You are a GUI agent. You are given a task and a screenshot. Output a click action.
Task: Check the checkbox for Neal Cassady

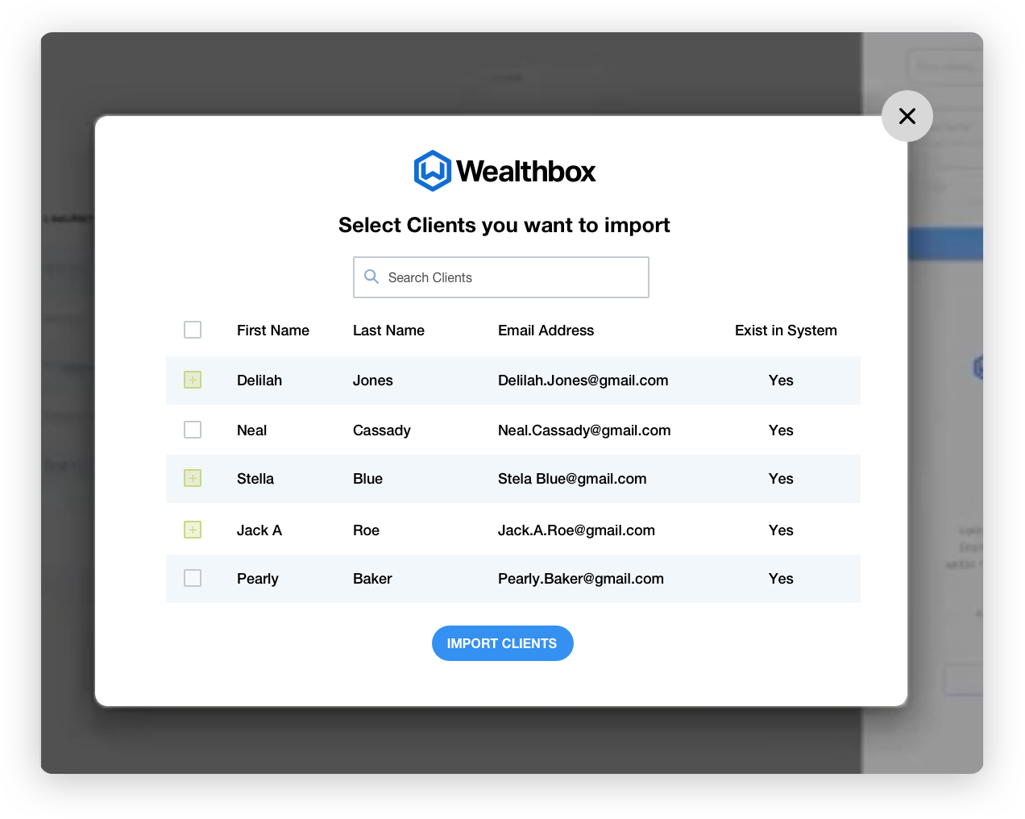click(193, 430)
